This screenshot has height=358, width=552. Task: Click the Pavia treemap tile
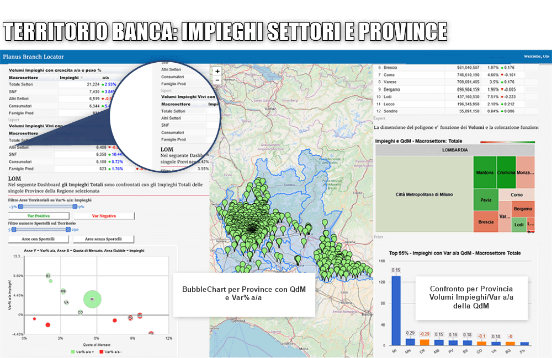[x=486, y=200]
